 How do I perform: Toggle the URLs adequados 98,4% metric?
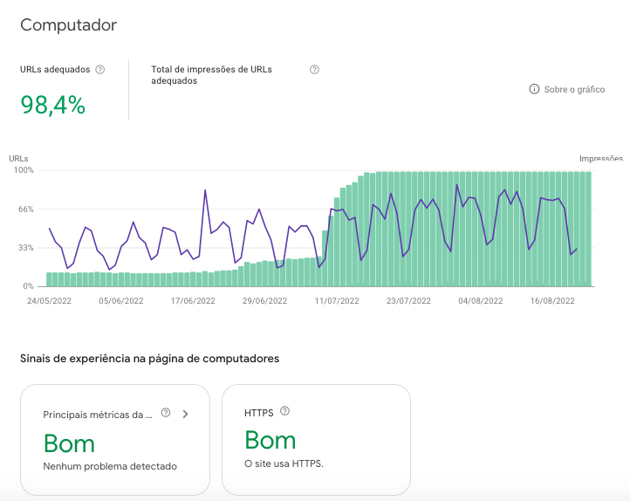coord(53,105)
